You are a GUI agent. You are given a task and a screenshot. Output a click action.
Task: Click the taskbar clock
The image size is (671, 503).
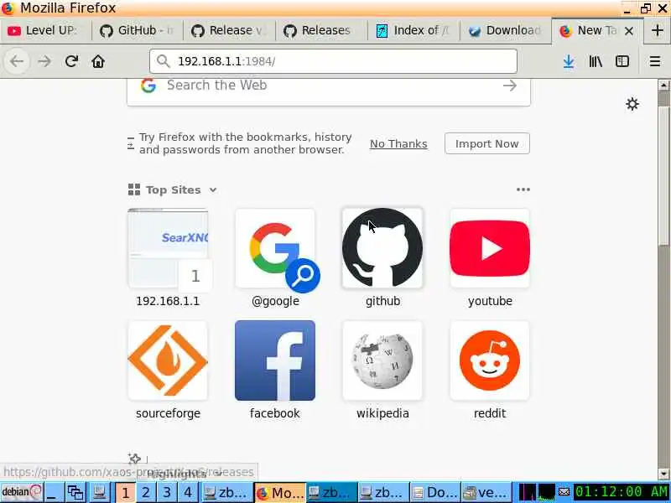click(622, 492)
